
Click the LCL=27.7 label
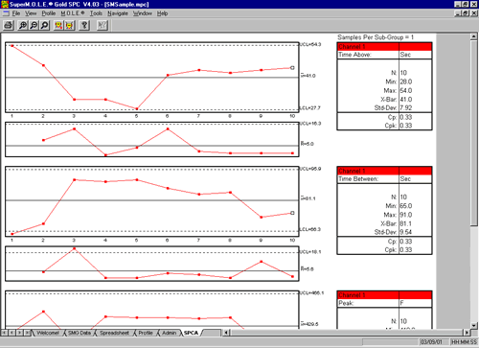(310, 108)
